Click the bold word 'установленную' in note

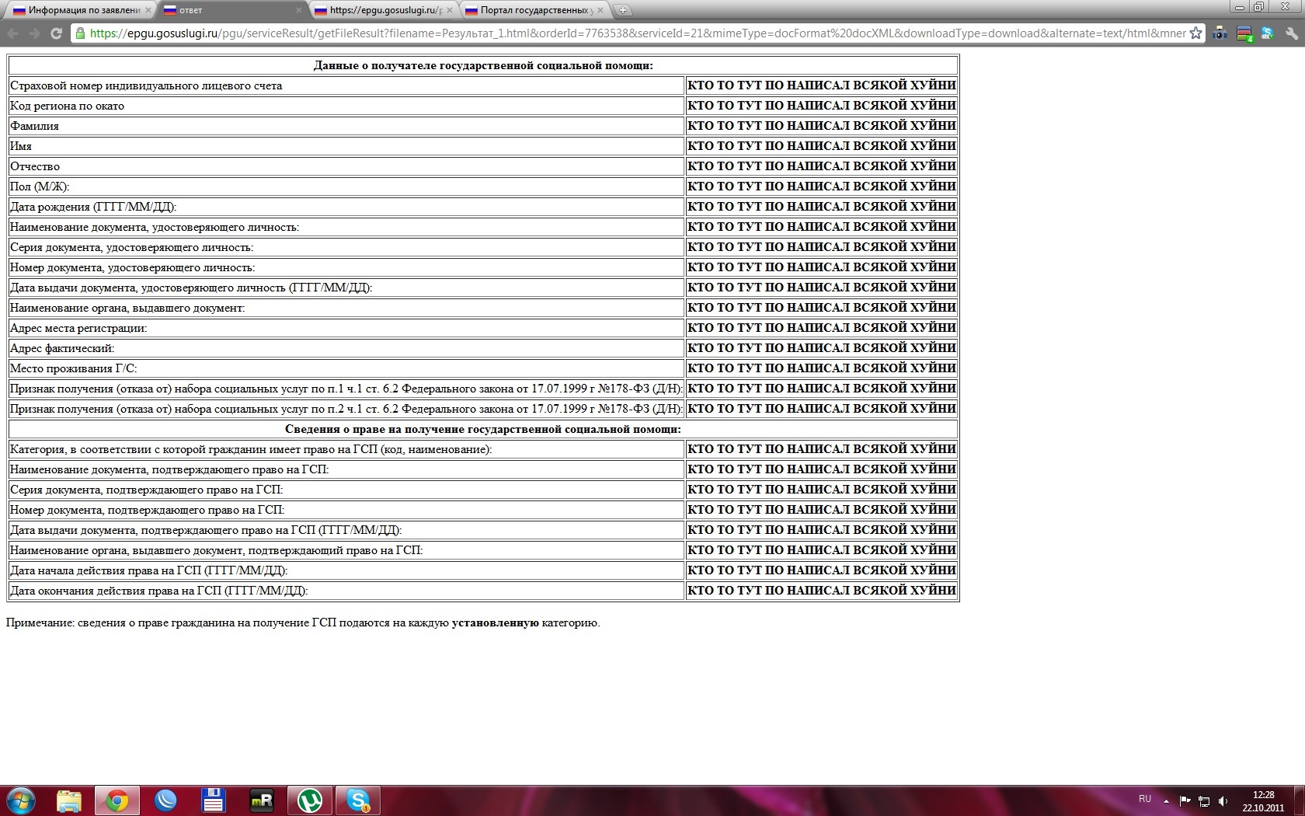point(496,622)
